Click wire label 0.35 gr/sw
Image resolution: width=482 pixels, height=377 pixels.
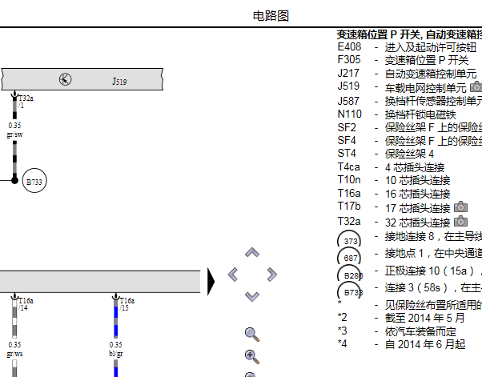coord(14,130)
